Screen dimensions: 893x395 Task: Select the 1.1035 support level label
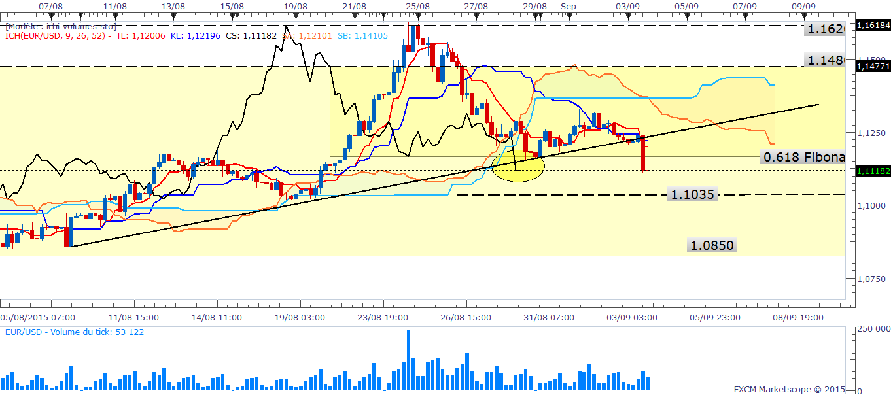point(693,194)
